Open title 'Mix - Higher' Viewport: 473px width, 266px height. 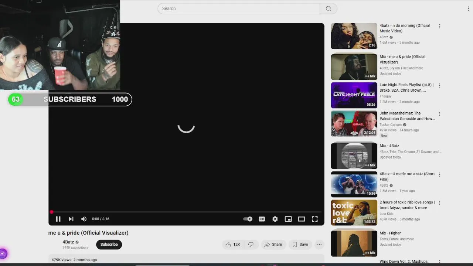(390, 233)
